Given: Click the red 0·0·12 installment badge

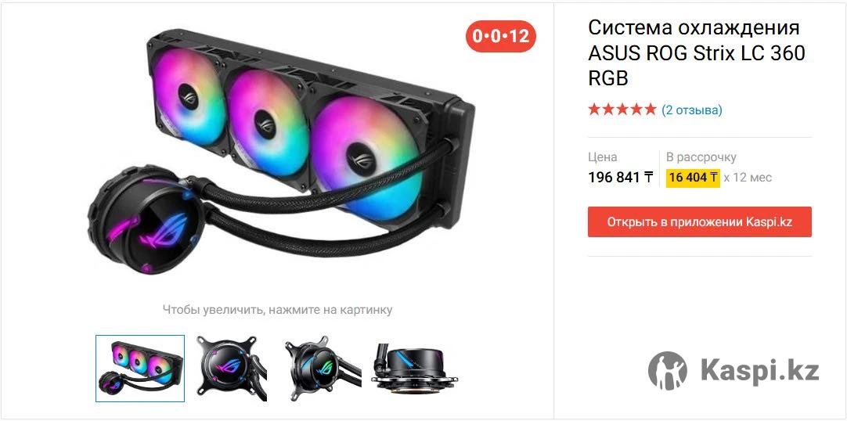Looking at the screenshot, I should tap(500, 36).
